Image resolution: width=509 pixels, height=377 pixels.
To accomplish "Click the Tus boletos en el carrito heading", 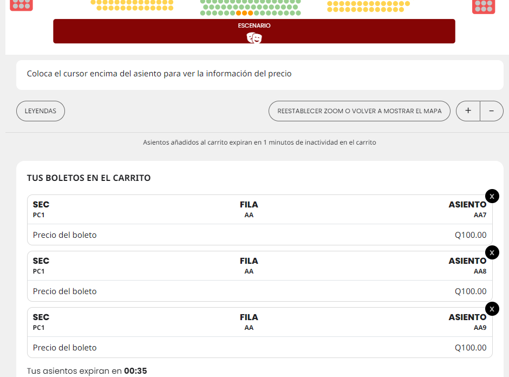I will [89, 178].
